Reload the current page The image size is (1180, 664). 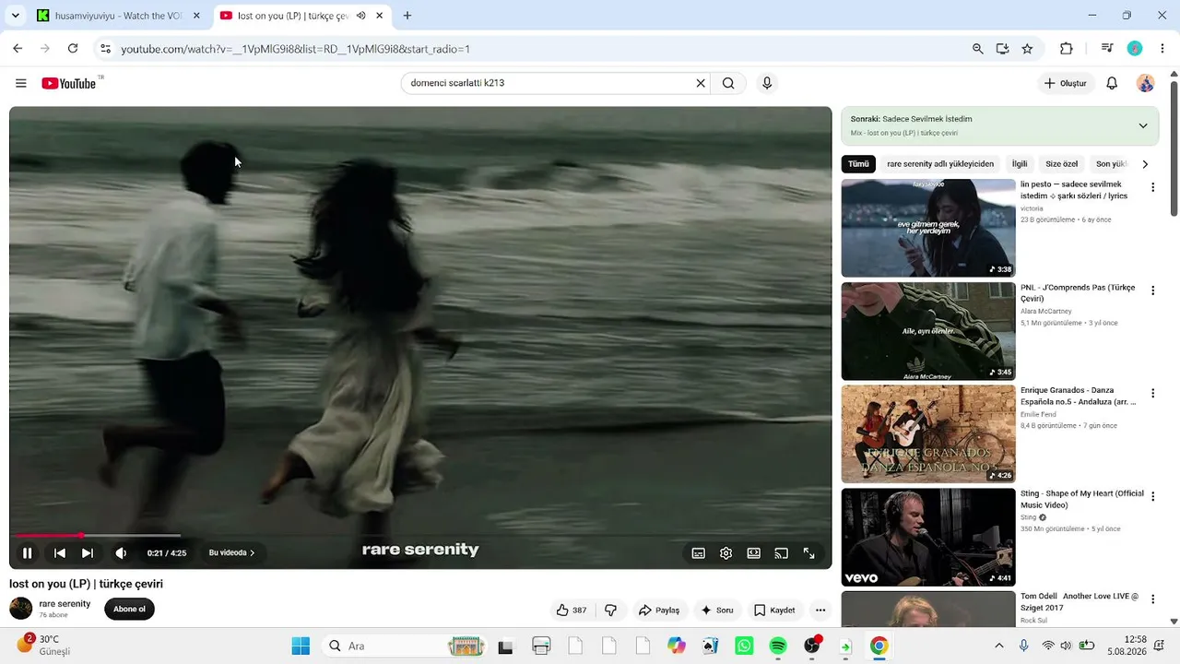click(x=73, y=49)
